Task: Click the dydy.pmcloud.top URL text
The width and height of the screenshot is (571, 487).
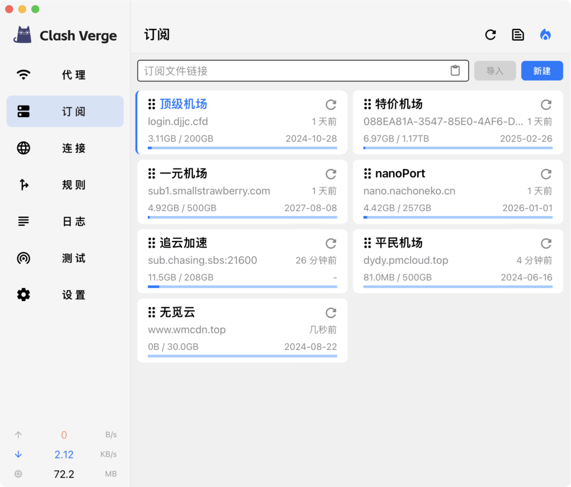Action: (406, 261)
